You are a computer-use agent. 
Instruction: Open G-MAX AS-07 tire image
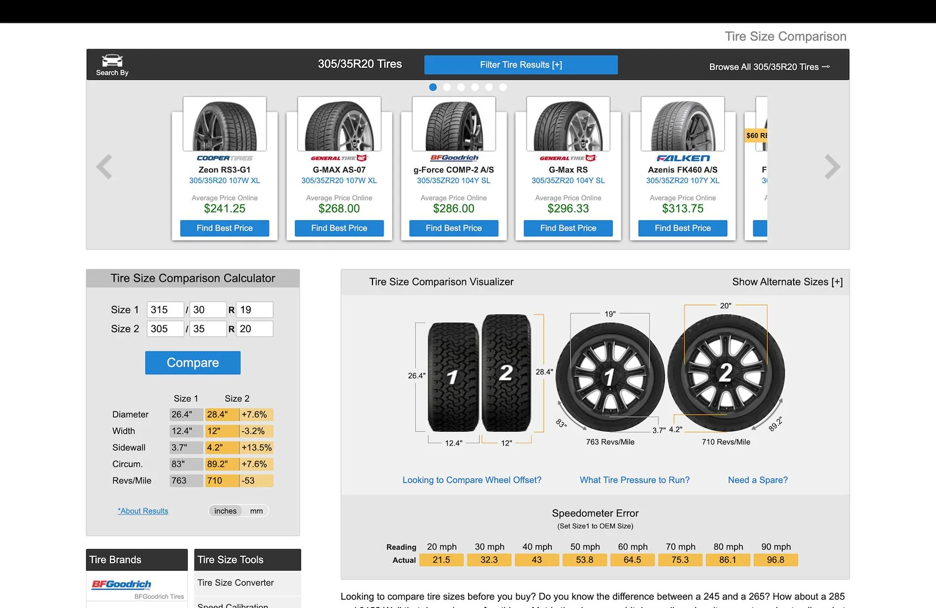339,124
